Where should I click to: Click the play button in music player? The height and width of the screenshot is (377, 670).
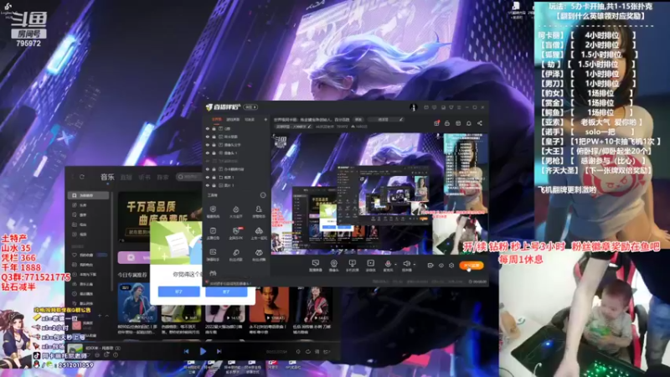click(203, 351)
